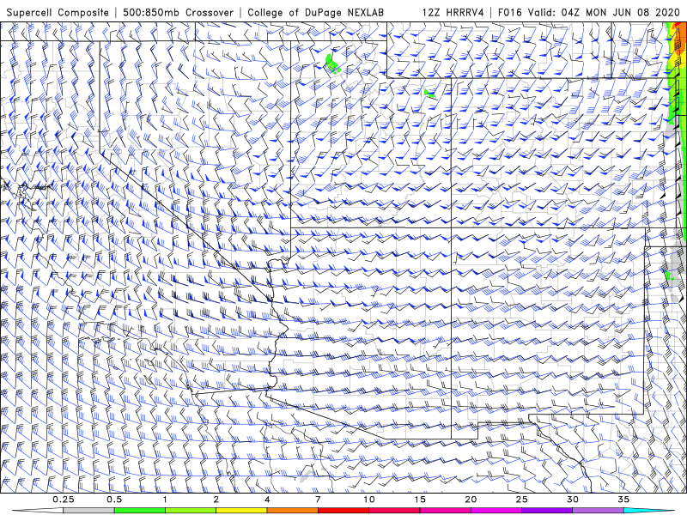Click the '25' legend value

[521, 500]
